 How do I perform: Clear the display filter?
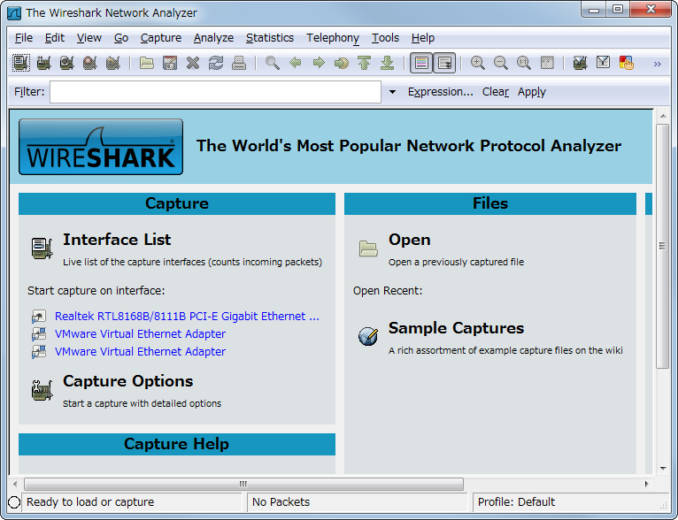point(496,92)
